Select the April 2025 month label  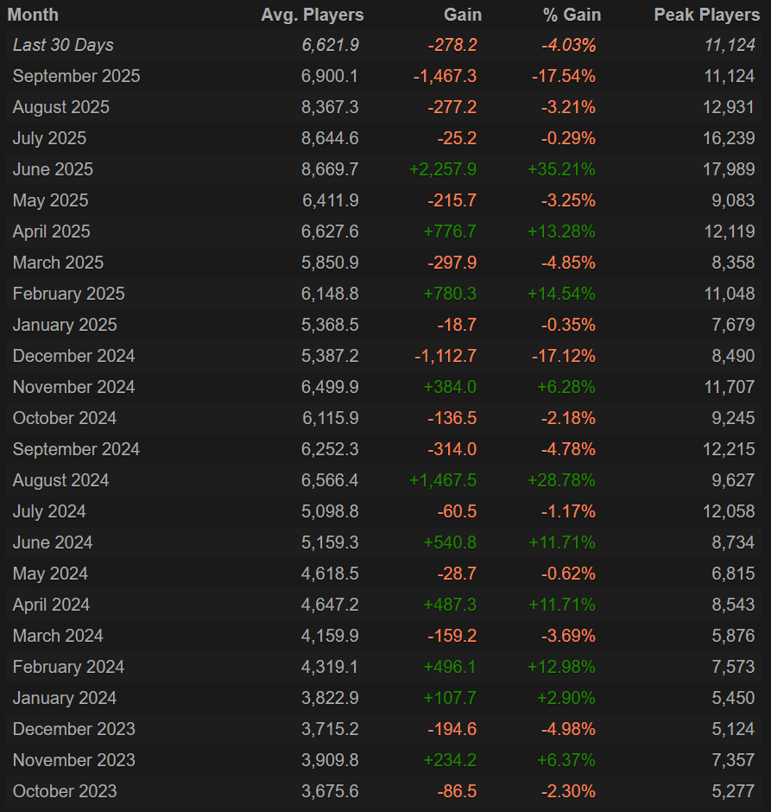click(x=51, y=232)
